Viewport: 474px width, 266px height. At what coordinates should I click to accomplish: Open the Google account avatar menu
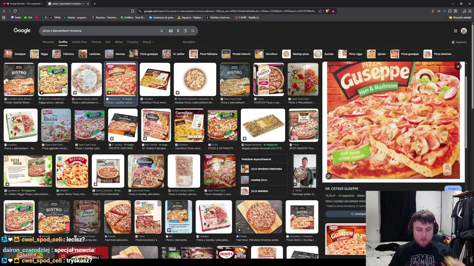pos(464,31)
